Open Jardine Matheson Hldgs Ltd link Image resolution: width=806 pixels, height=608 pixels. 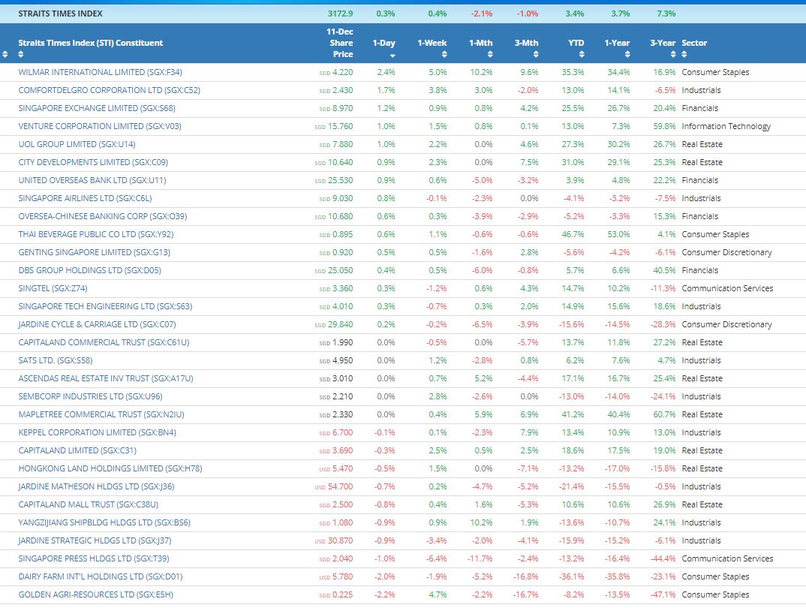[x=96, y=486]
